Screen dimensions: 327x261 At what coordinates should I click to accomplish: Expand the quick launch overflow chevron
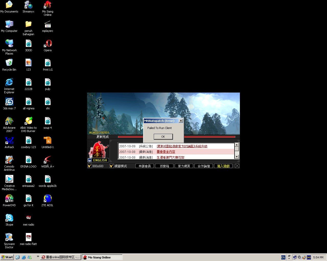[x=38, y=256]
